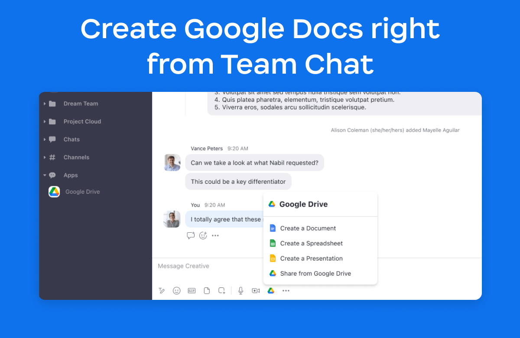Image resolution: width=520 pixels, height=338 pixels.
Task: Click your message "I totally agree that these"
Action: (224, 219)
